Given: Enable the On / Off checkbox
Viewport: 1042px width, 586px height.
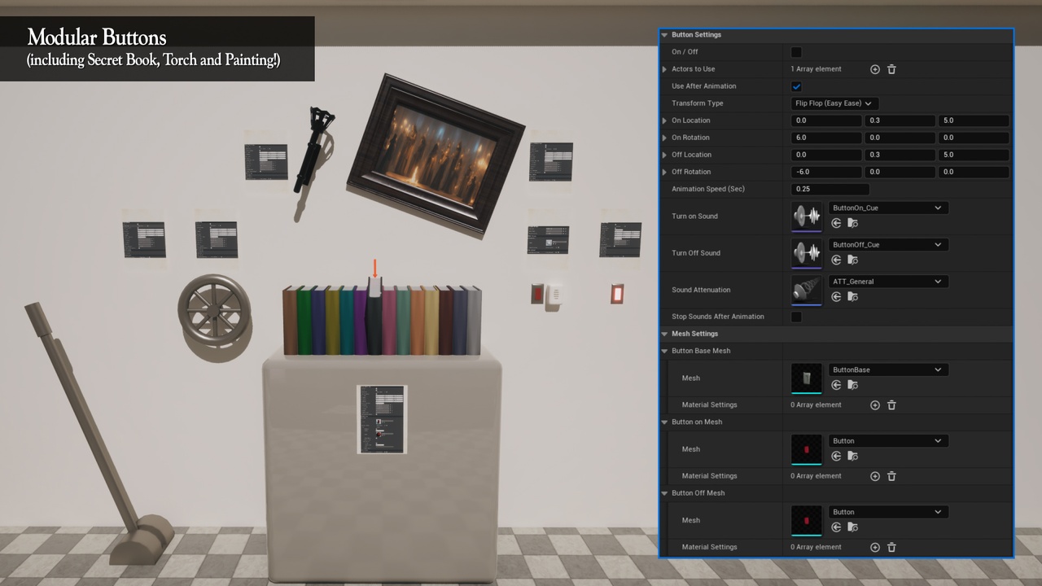Looking at the screenshot, I should pyautogui.click(x=796, y=52).
